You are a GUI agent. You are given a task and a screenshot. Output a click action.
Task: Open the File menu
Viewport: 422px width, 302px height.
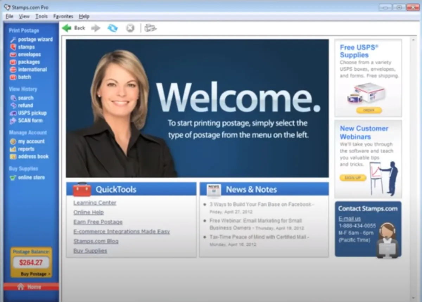pyautogui.click(x=9, y=16)
